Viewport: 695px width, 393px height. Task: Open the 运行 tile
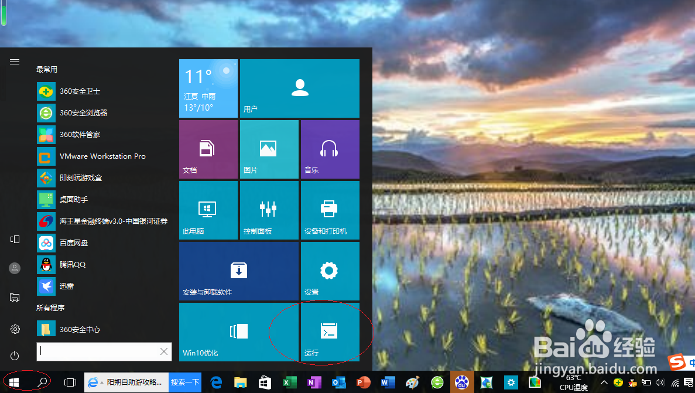tap(330, 332)
